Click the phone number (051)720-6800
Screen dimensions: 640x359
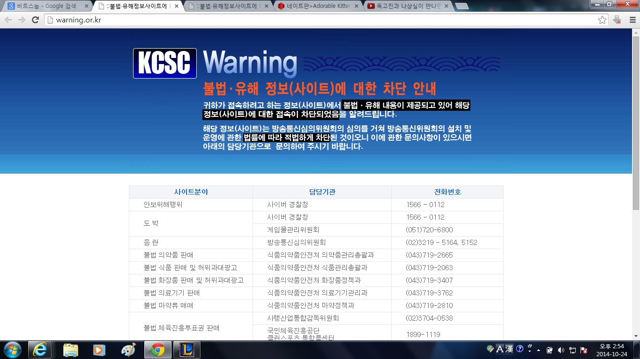429,230
